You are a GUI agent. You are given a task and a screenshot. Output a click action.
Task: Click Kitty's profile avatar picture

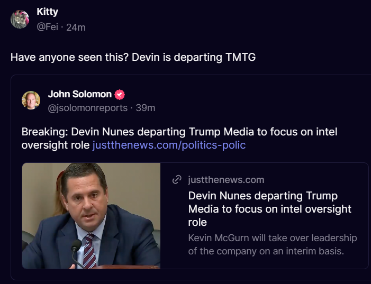coord(20,19)
